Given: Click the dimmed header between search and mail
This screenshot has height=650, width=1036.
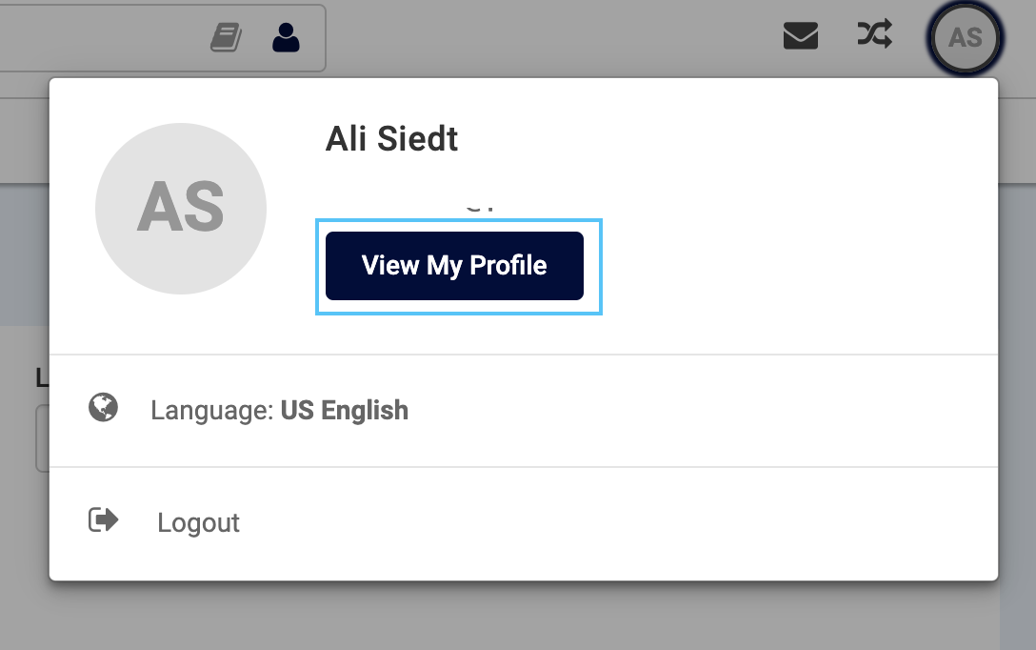Looking at the screenshot, I should point(553,38).
